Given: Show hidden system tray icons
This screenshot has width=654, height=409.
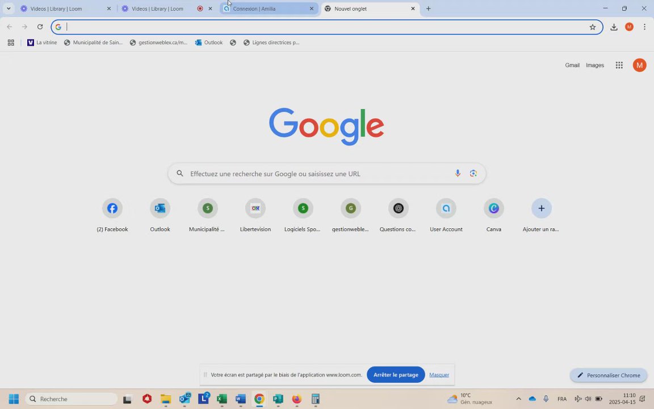Looking at the screenshot, I should point(518,399).
